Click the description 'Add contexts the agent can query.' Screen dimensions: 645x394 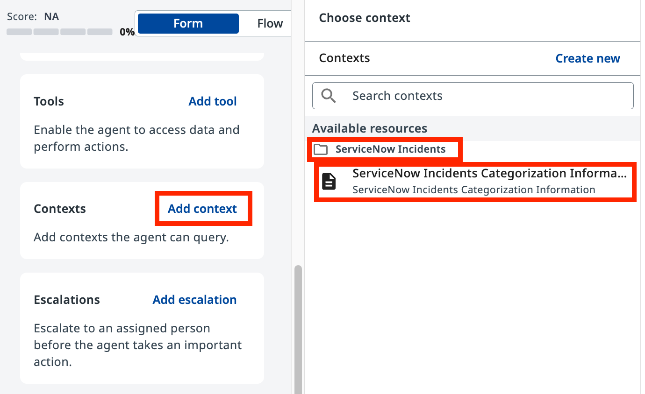[131, 237]
